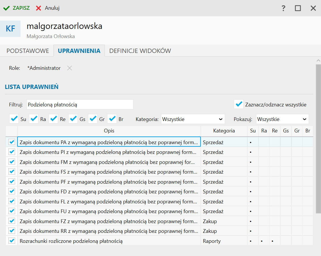Remove the *Administrator role with X
321x256 pixels.
(x=70, y=68)
